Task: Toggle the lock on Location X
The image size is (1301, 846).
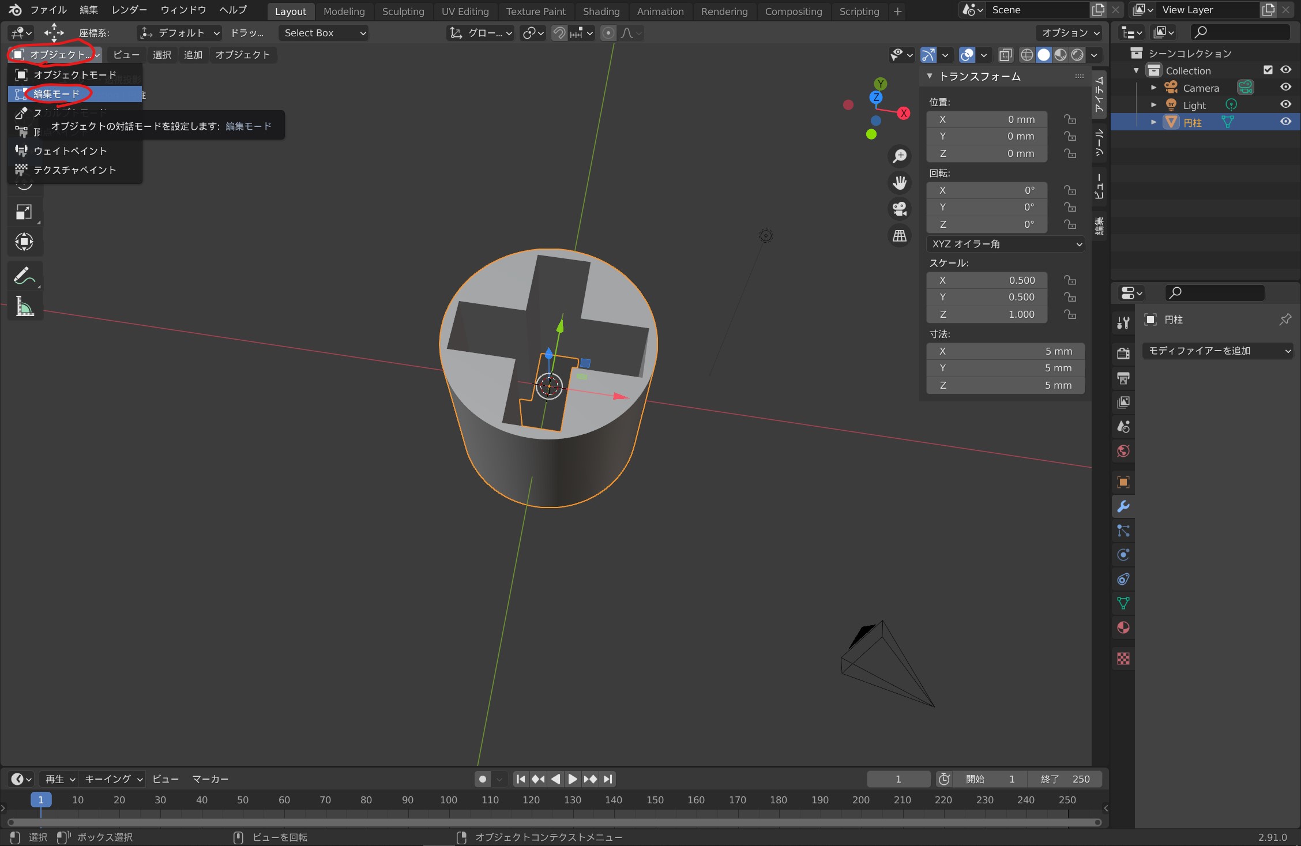Action: (x=1070, y=119)
